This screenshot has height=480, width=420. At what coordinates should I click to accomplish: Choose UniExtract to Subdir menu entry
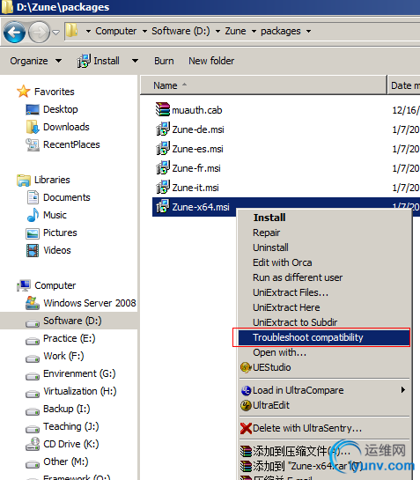[x=324, y=322]
